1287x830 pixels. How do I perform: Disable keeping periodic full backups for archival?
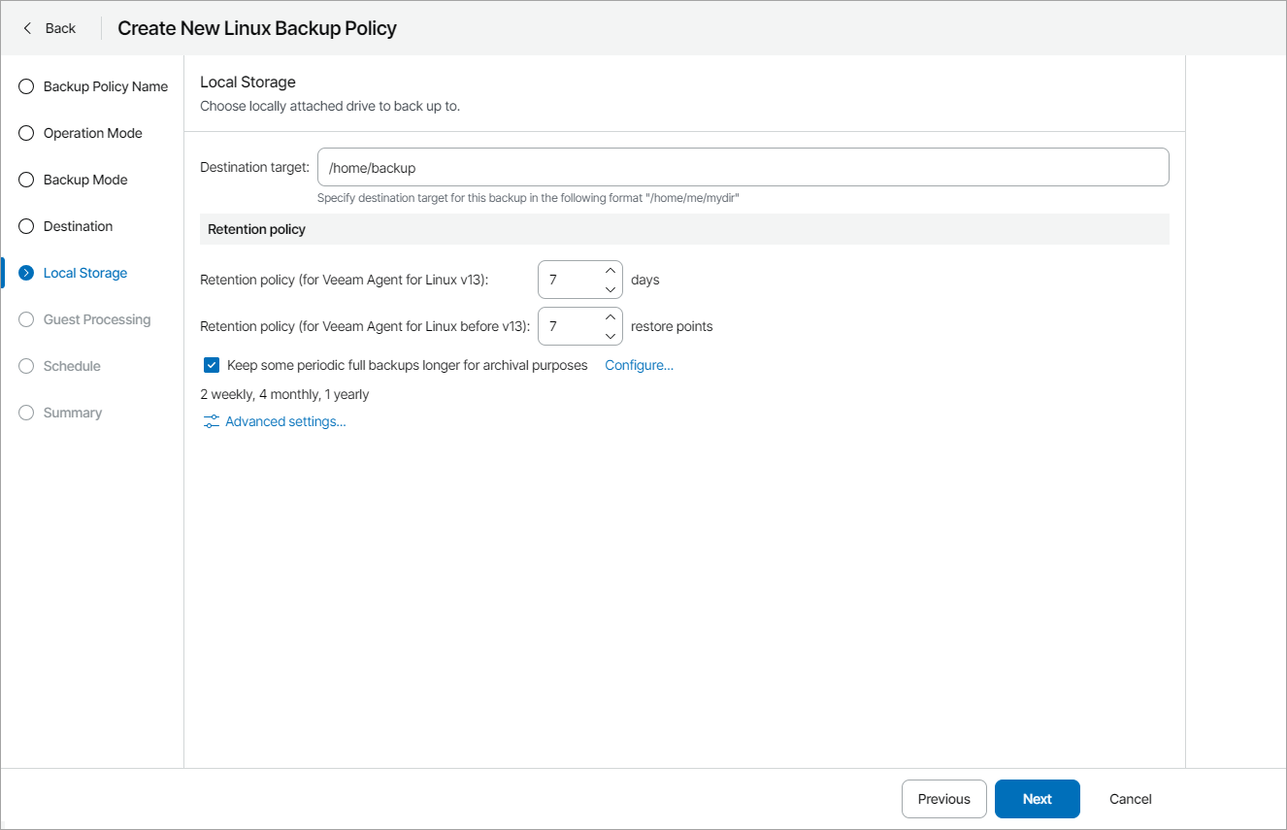(211, 364)
